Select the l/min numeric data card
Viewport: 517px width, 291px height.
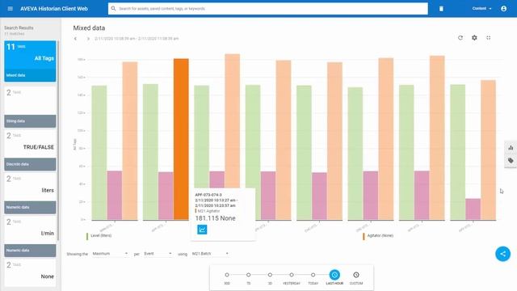30,236
